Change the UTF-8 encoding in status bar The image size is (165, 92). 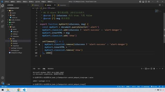tap(134, 87)
